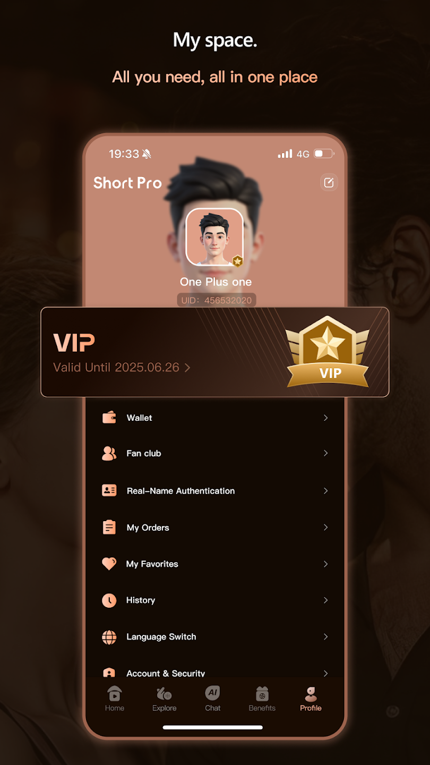The image size is (430, 765).
Task: Open the Wallet icon entry
Action: [x=109, y=418]
